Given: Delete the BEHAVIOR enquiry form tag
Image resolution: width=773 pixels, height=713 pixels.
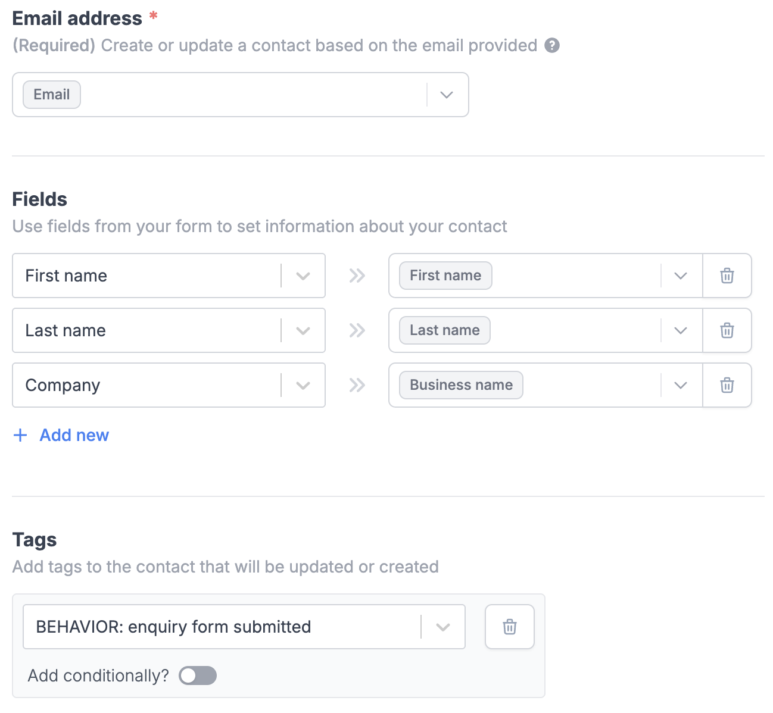Looking at the screenshot, I should (x=509, y=627).
